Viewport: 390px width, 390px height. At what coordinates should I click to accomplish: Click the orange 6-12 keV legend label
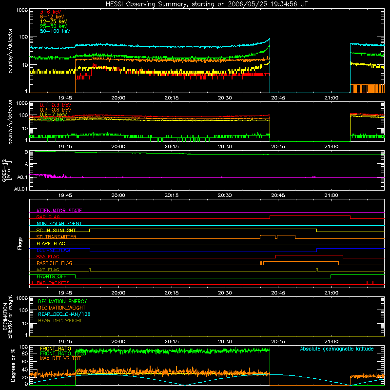52,17
